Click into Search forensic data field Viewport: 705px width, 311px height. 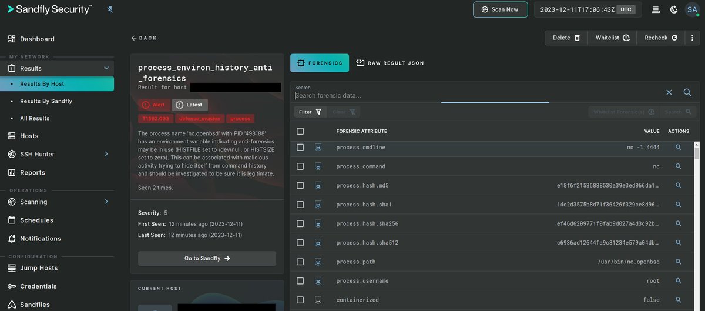coord(477,95)
